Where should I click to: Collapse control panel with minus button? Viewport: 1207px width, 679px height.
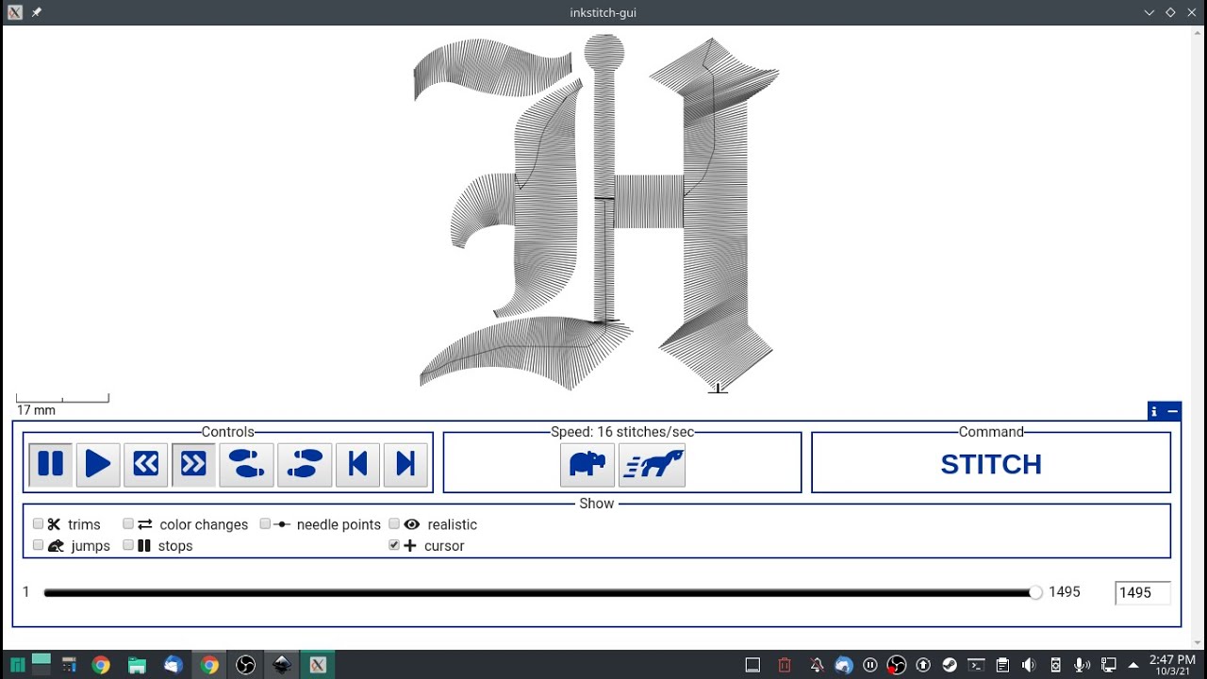(1172, 411)
